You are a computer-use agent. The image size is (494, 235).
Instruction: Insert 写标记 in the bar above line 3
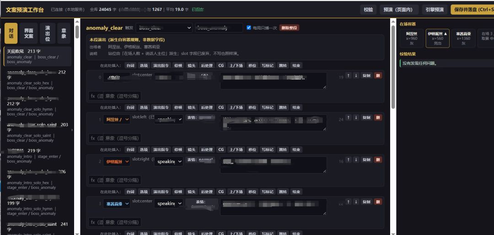coord(268,192)
